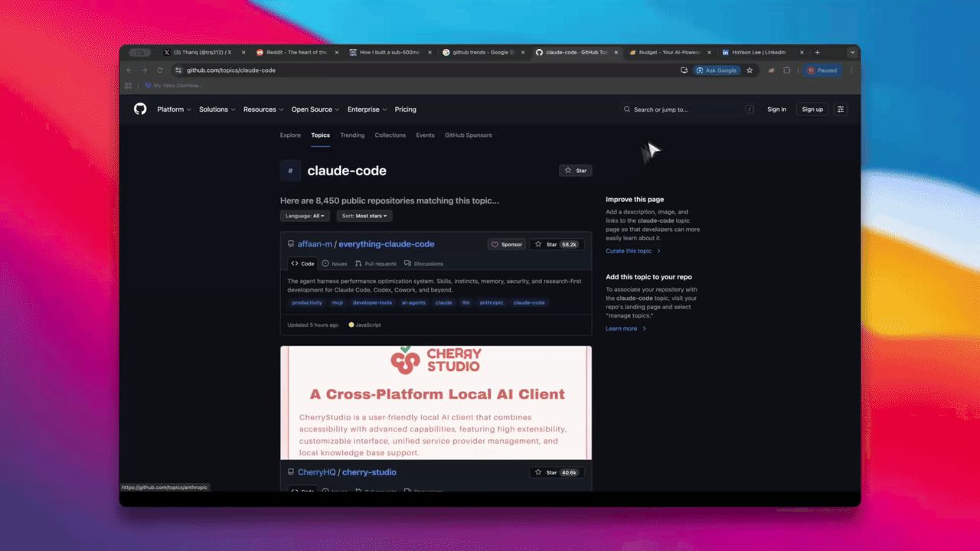Open the affaan-m user link
Screen dimensions: 980x551
[315, 244]
